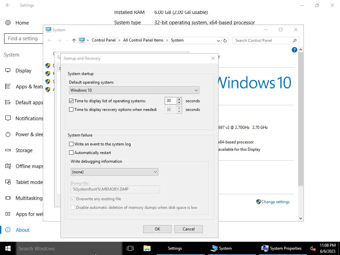
Task: Click the muted volume tray icon
Action: point(313,249)
